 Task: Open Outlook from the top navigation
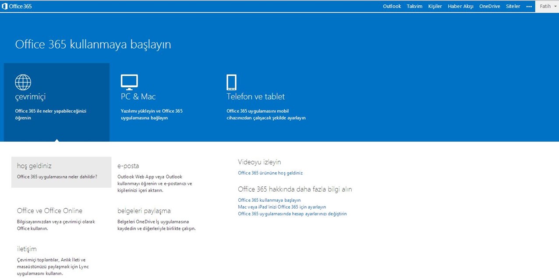(x=392, y=6)
